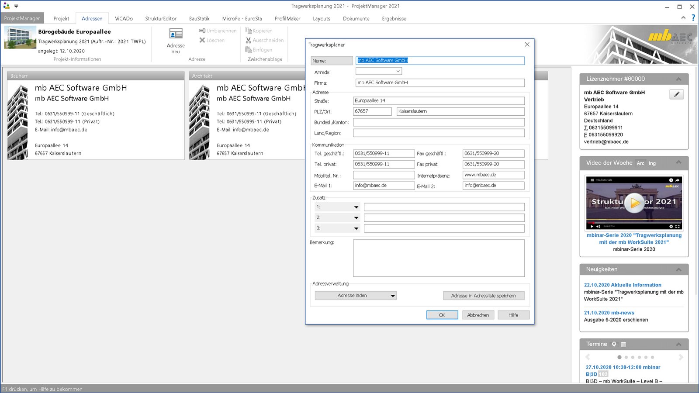
Task: Click the video volume speaker icon
Action: point(598,226)
